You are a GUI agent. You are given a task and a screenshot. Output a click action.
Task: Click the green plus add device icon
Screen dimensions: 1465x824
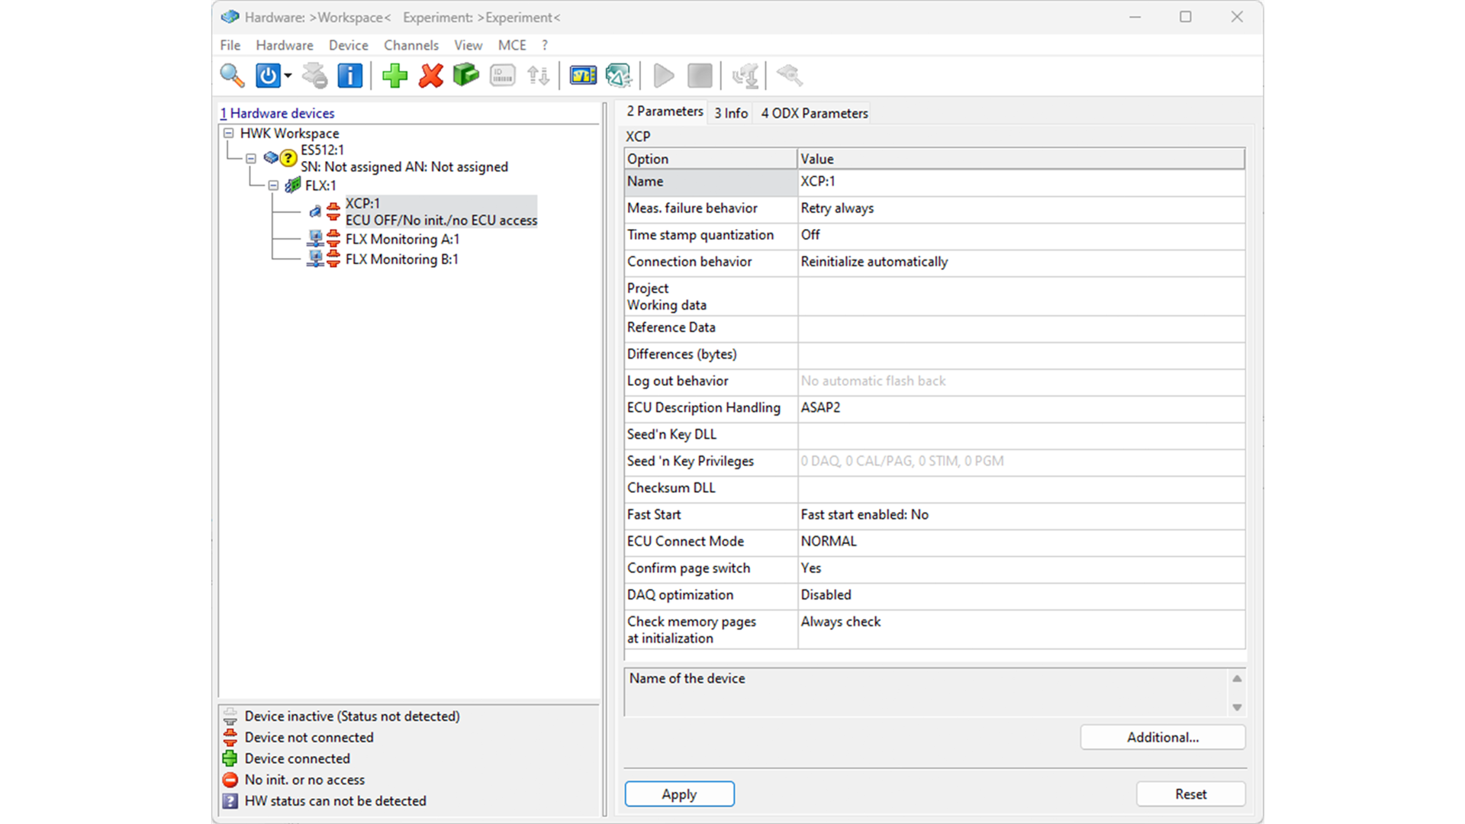coord(394,76)
